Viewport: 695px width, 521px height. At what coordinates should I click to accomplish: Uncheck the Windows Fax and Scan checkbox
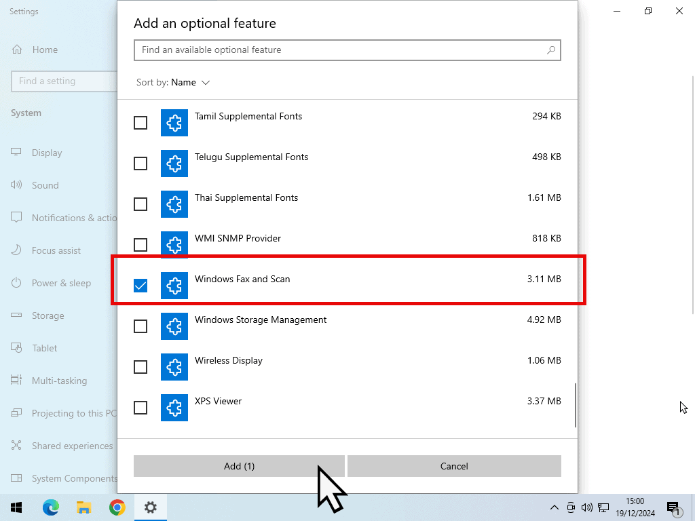point(140,286)
